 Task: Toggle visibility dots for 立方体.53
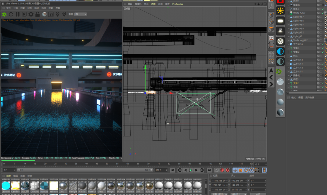[321, 64]
